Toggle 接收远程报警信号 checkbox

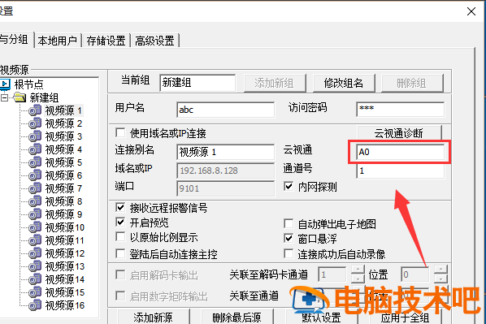click(x=120, y=207)
